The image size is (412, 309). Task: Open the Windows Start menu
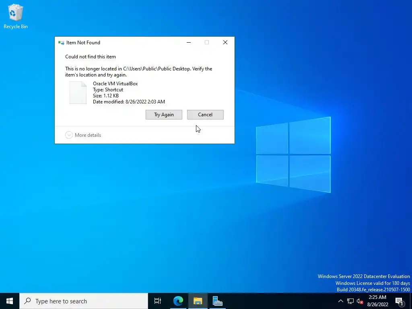coord(10,301)
